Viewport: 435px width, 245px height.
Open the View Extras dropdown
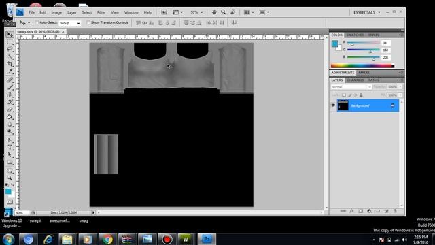tap(177, 12)
